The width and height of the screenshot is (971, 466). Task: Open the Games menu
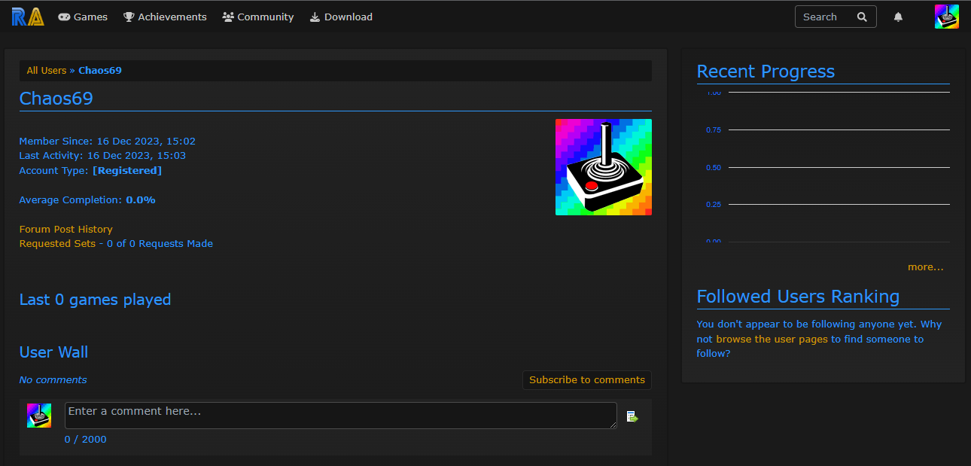coord(83,17)
